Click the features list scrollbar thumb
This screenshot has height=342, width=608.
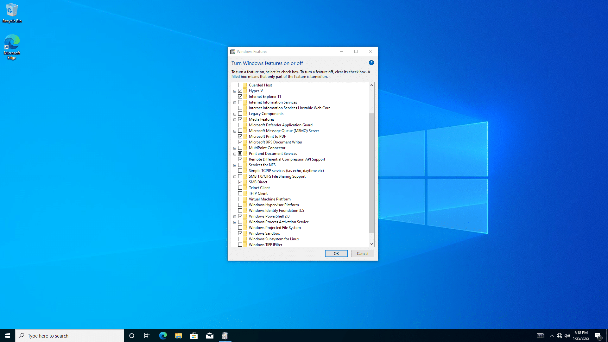(372, 173)
